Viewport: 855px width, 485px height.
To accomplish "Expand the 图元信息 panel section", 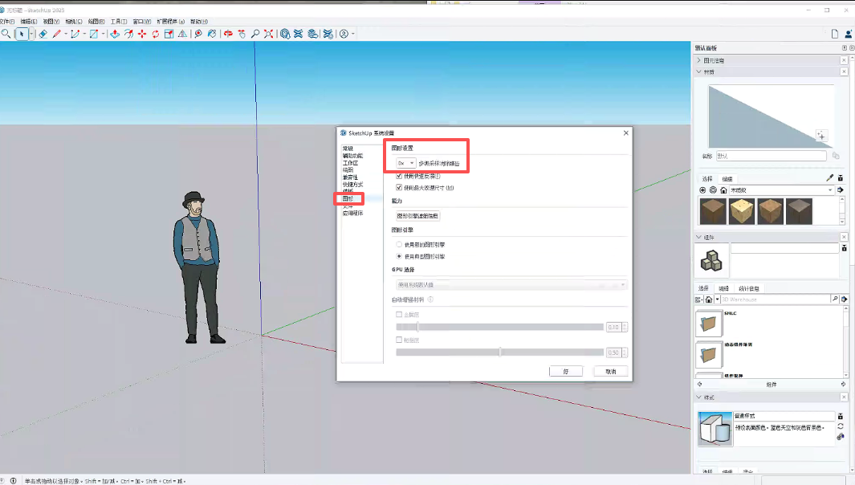I will click(698, 60).
